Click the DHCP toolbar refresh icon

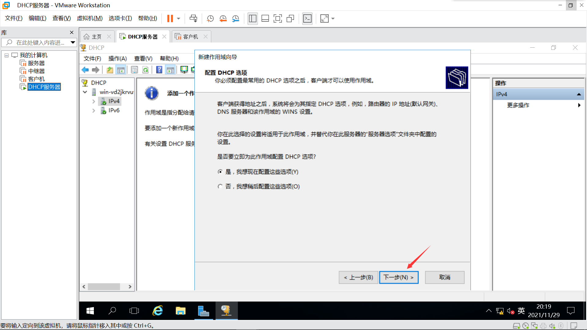coord(146,70)
